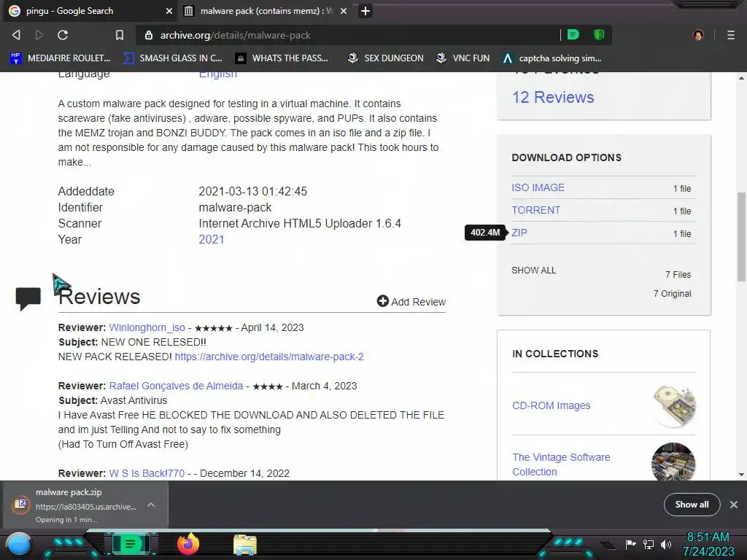Click the address bar URL field
Viewport: 747px width, 560px height.
click(348, 35)
